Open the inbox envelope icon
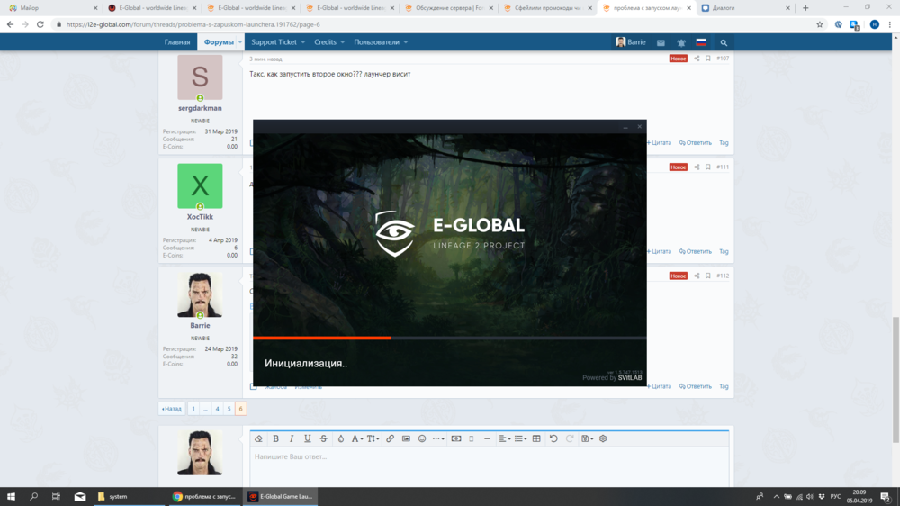Image resolution: width=900 pixels, height=506 pixels. click(x=661, y=42)
